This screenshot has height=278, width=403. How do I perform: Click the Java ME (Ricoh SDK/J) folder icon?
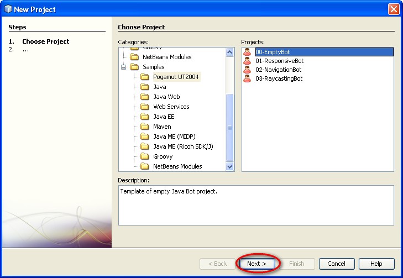click(145, 146)
